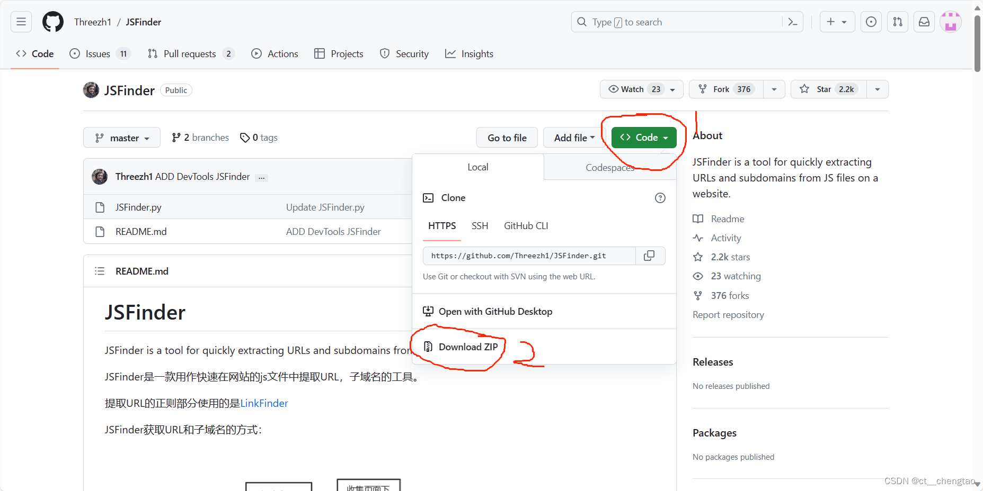983x491 pixels.
Task: Expand commit message ellipsis button
Action: [x=261, y=178]
